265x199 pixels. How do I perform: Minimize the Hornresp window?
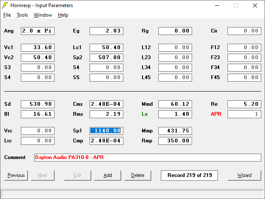point(217,5)
